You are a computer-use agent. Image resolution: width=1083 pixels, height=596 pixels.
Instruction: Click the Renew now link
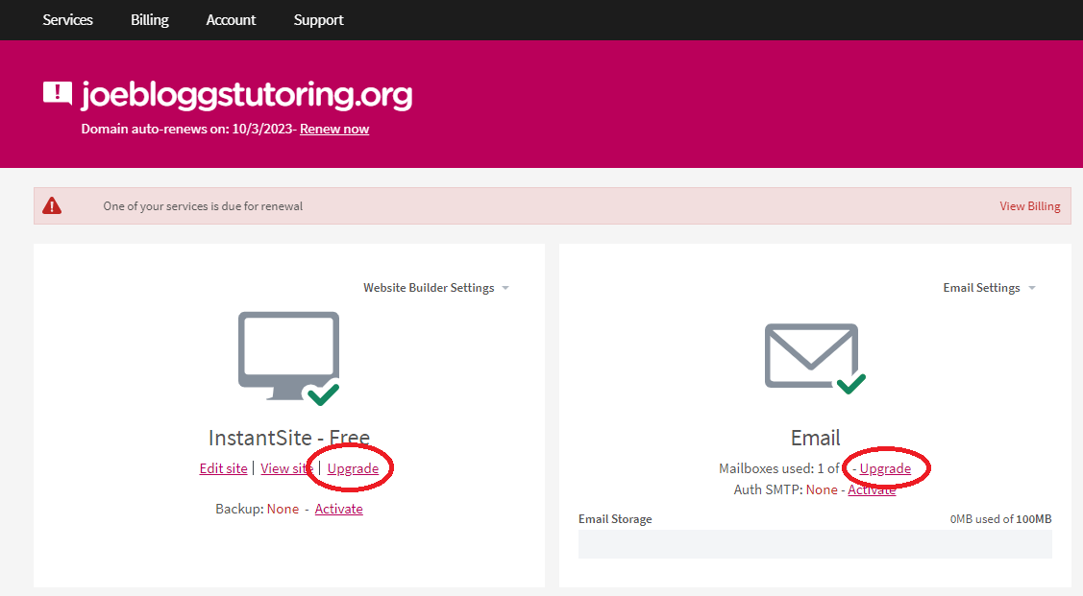tap(334, 128)
